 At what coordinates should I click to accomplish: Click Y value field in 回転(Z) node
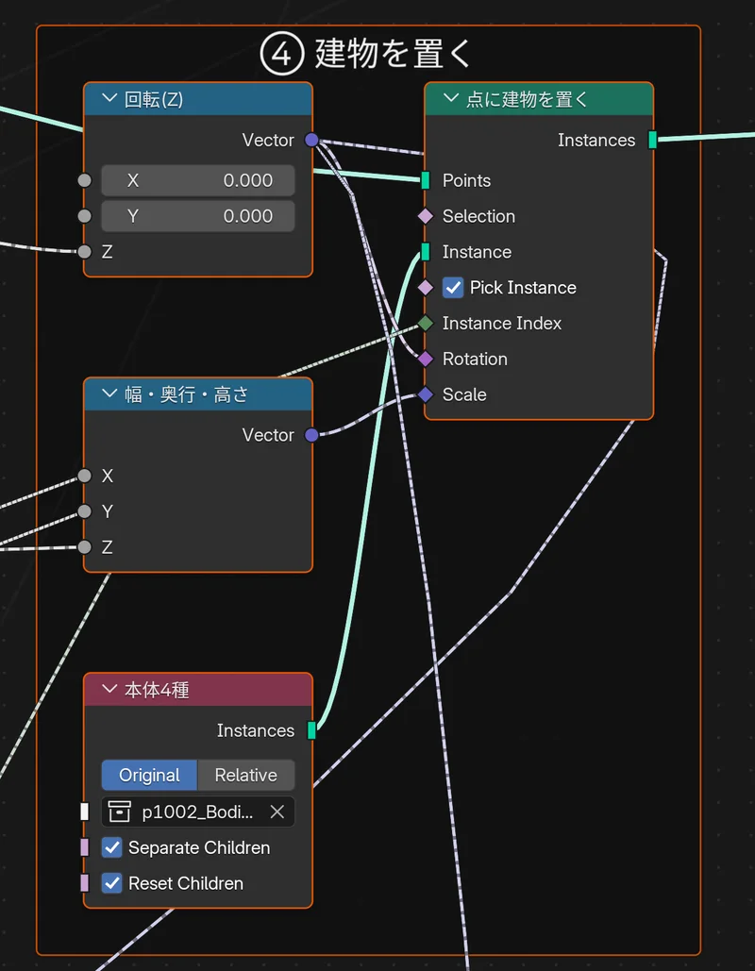[x=198, y=216]
